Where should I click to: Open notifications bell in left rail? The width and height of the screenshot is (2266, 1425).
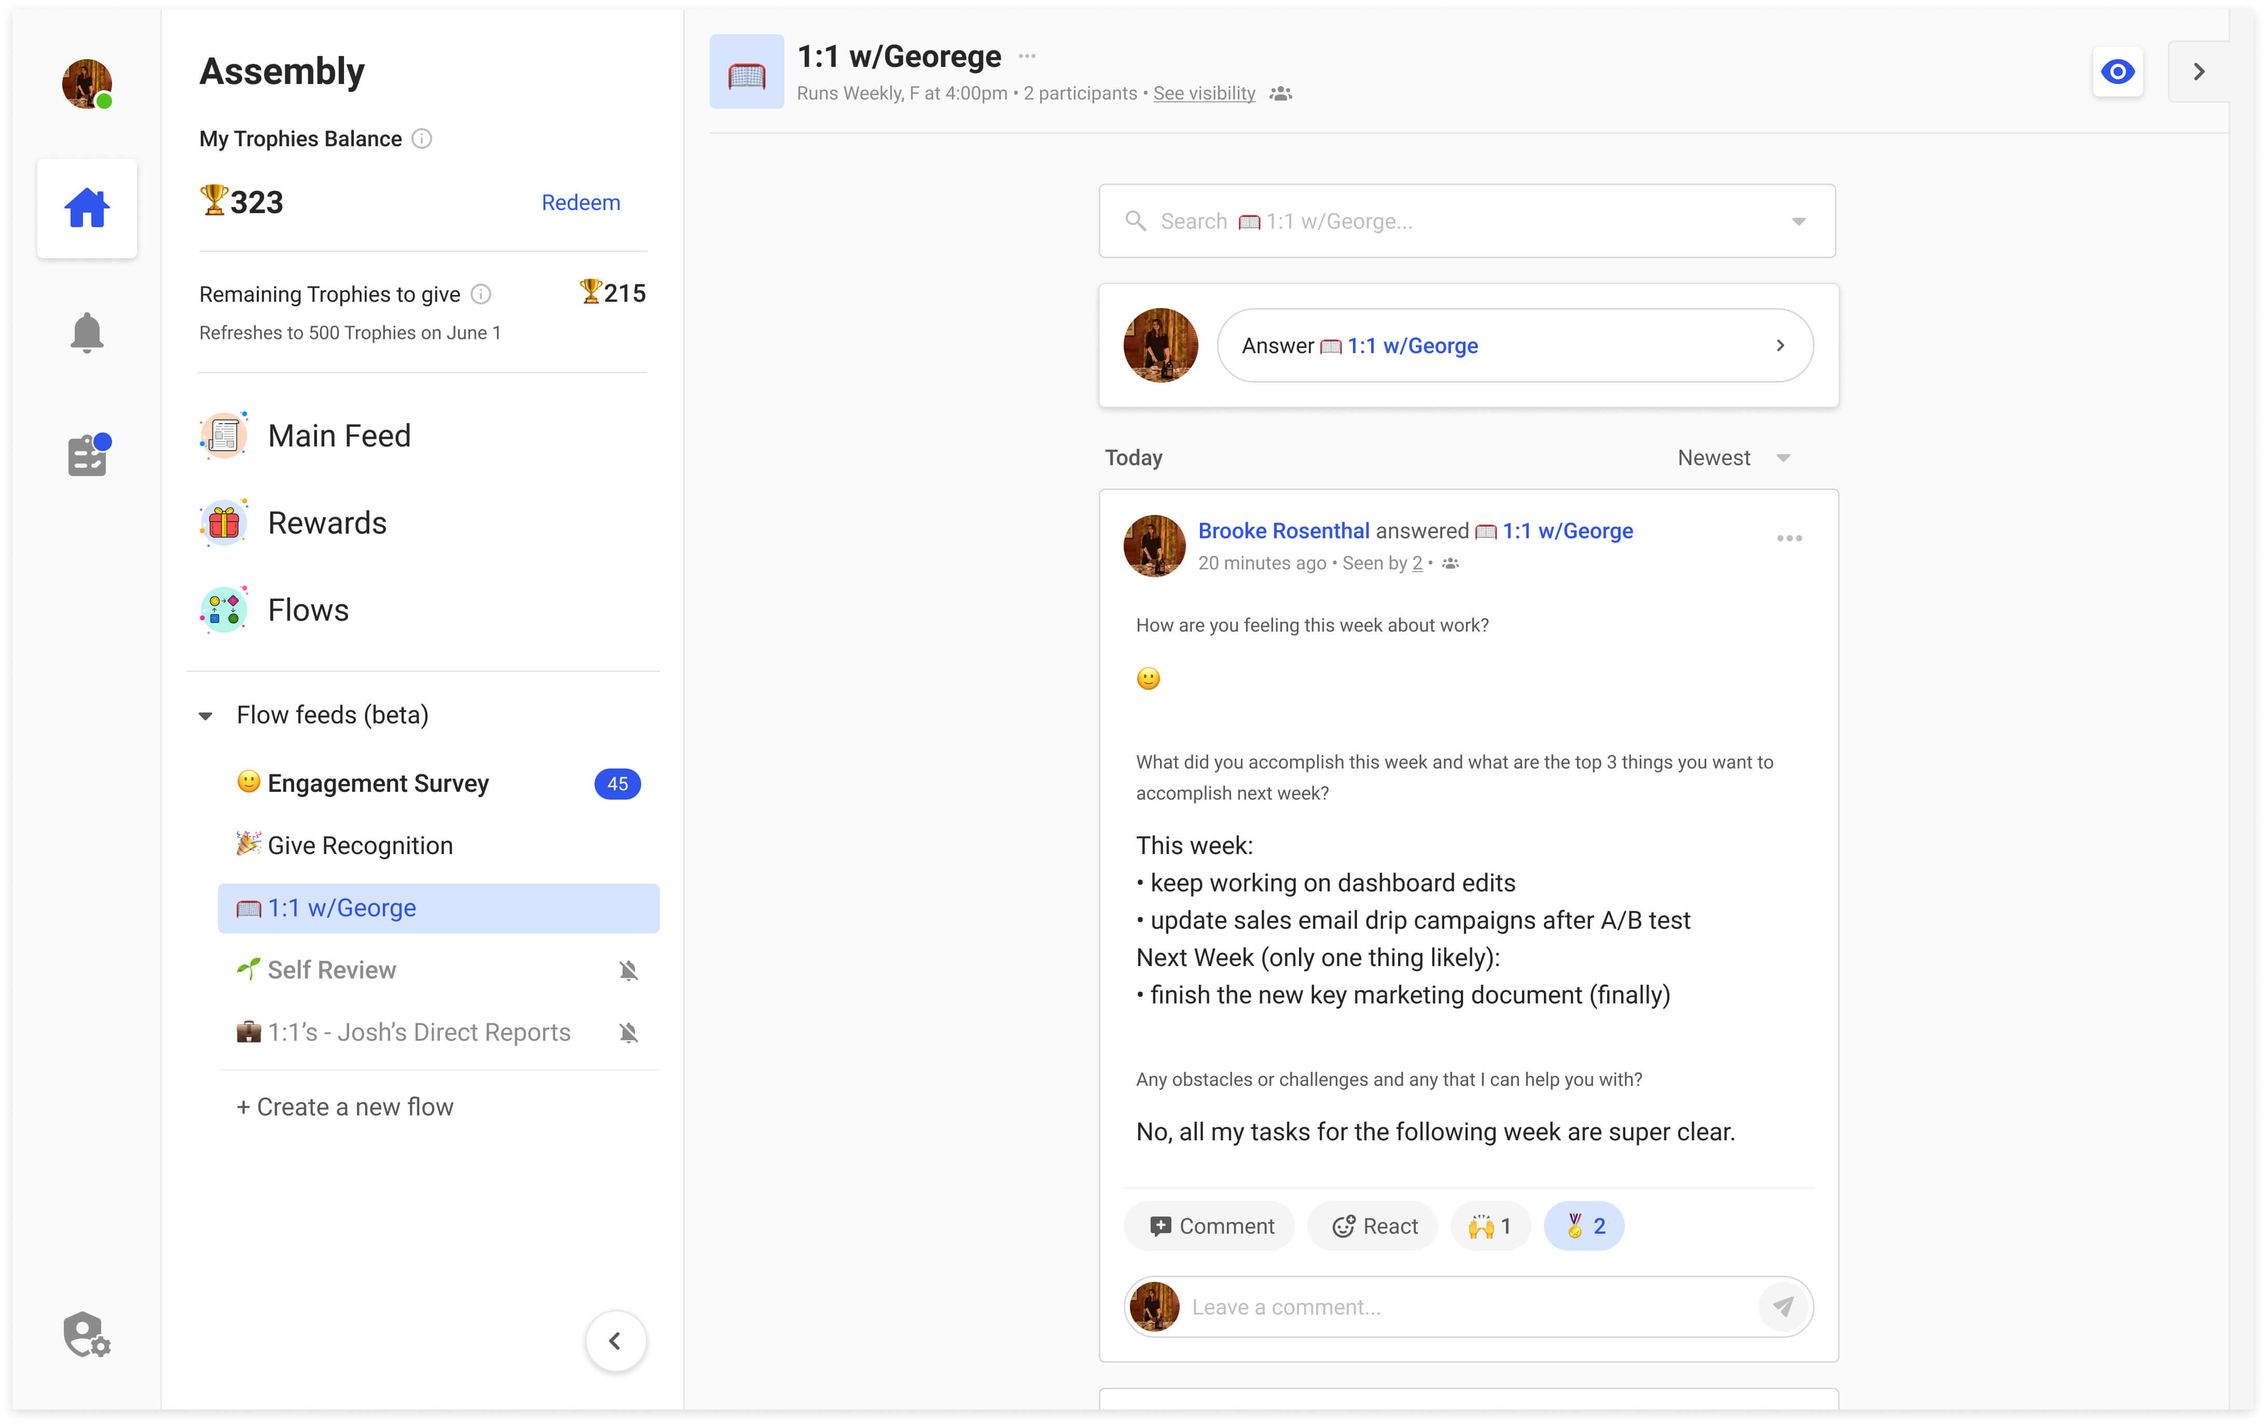[x=87, y=332]
